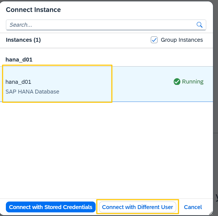Cancel the Connect Instance dialog

pos(193,207)
